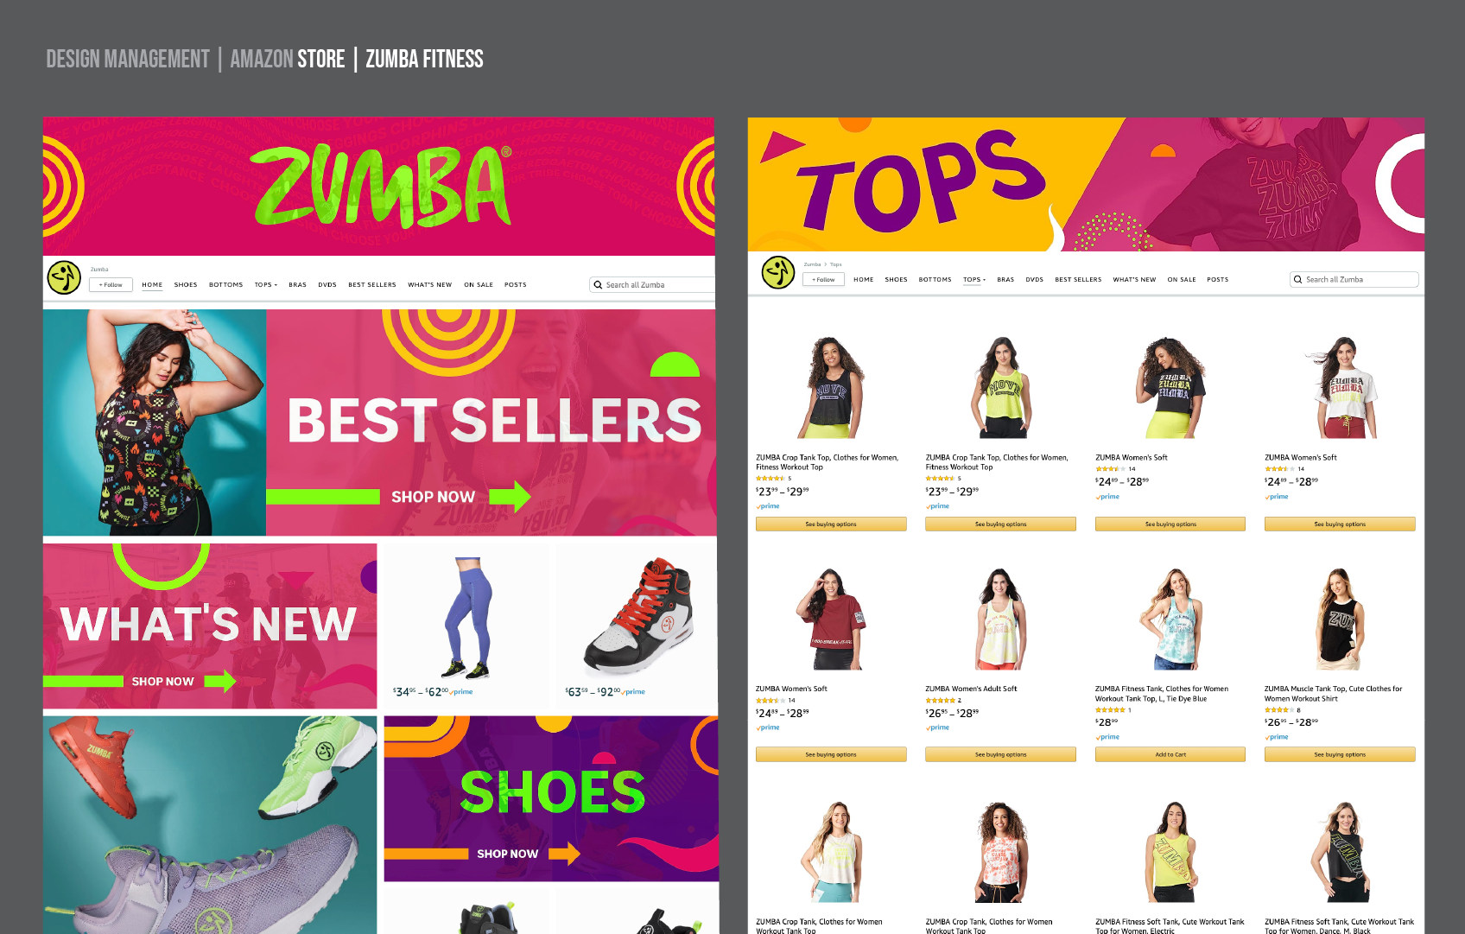
Task: Click Search all Zumba field on Tops page
Action: (1354, 279)
